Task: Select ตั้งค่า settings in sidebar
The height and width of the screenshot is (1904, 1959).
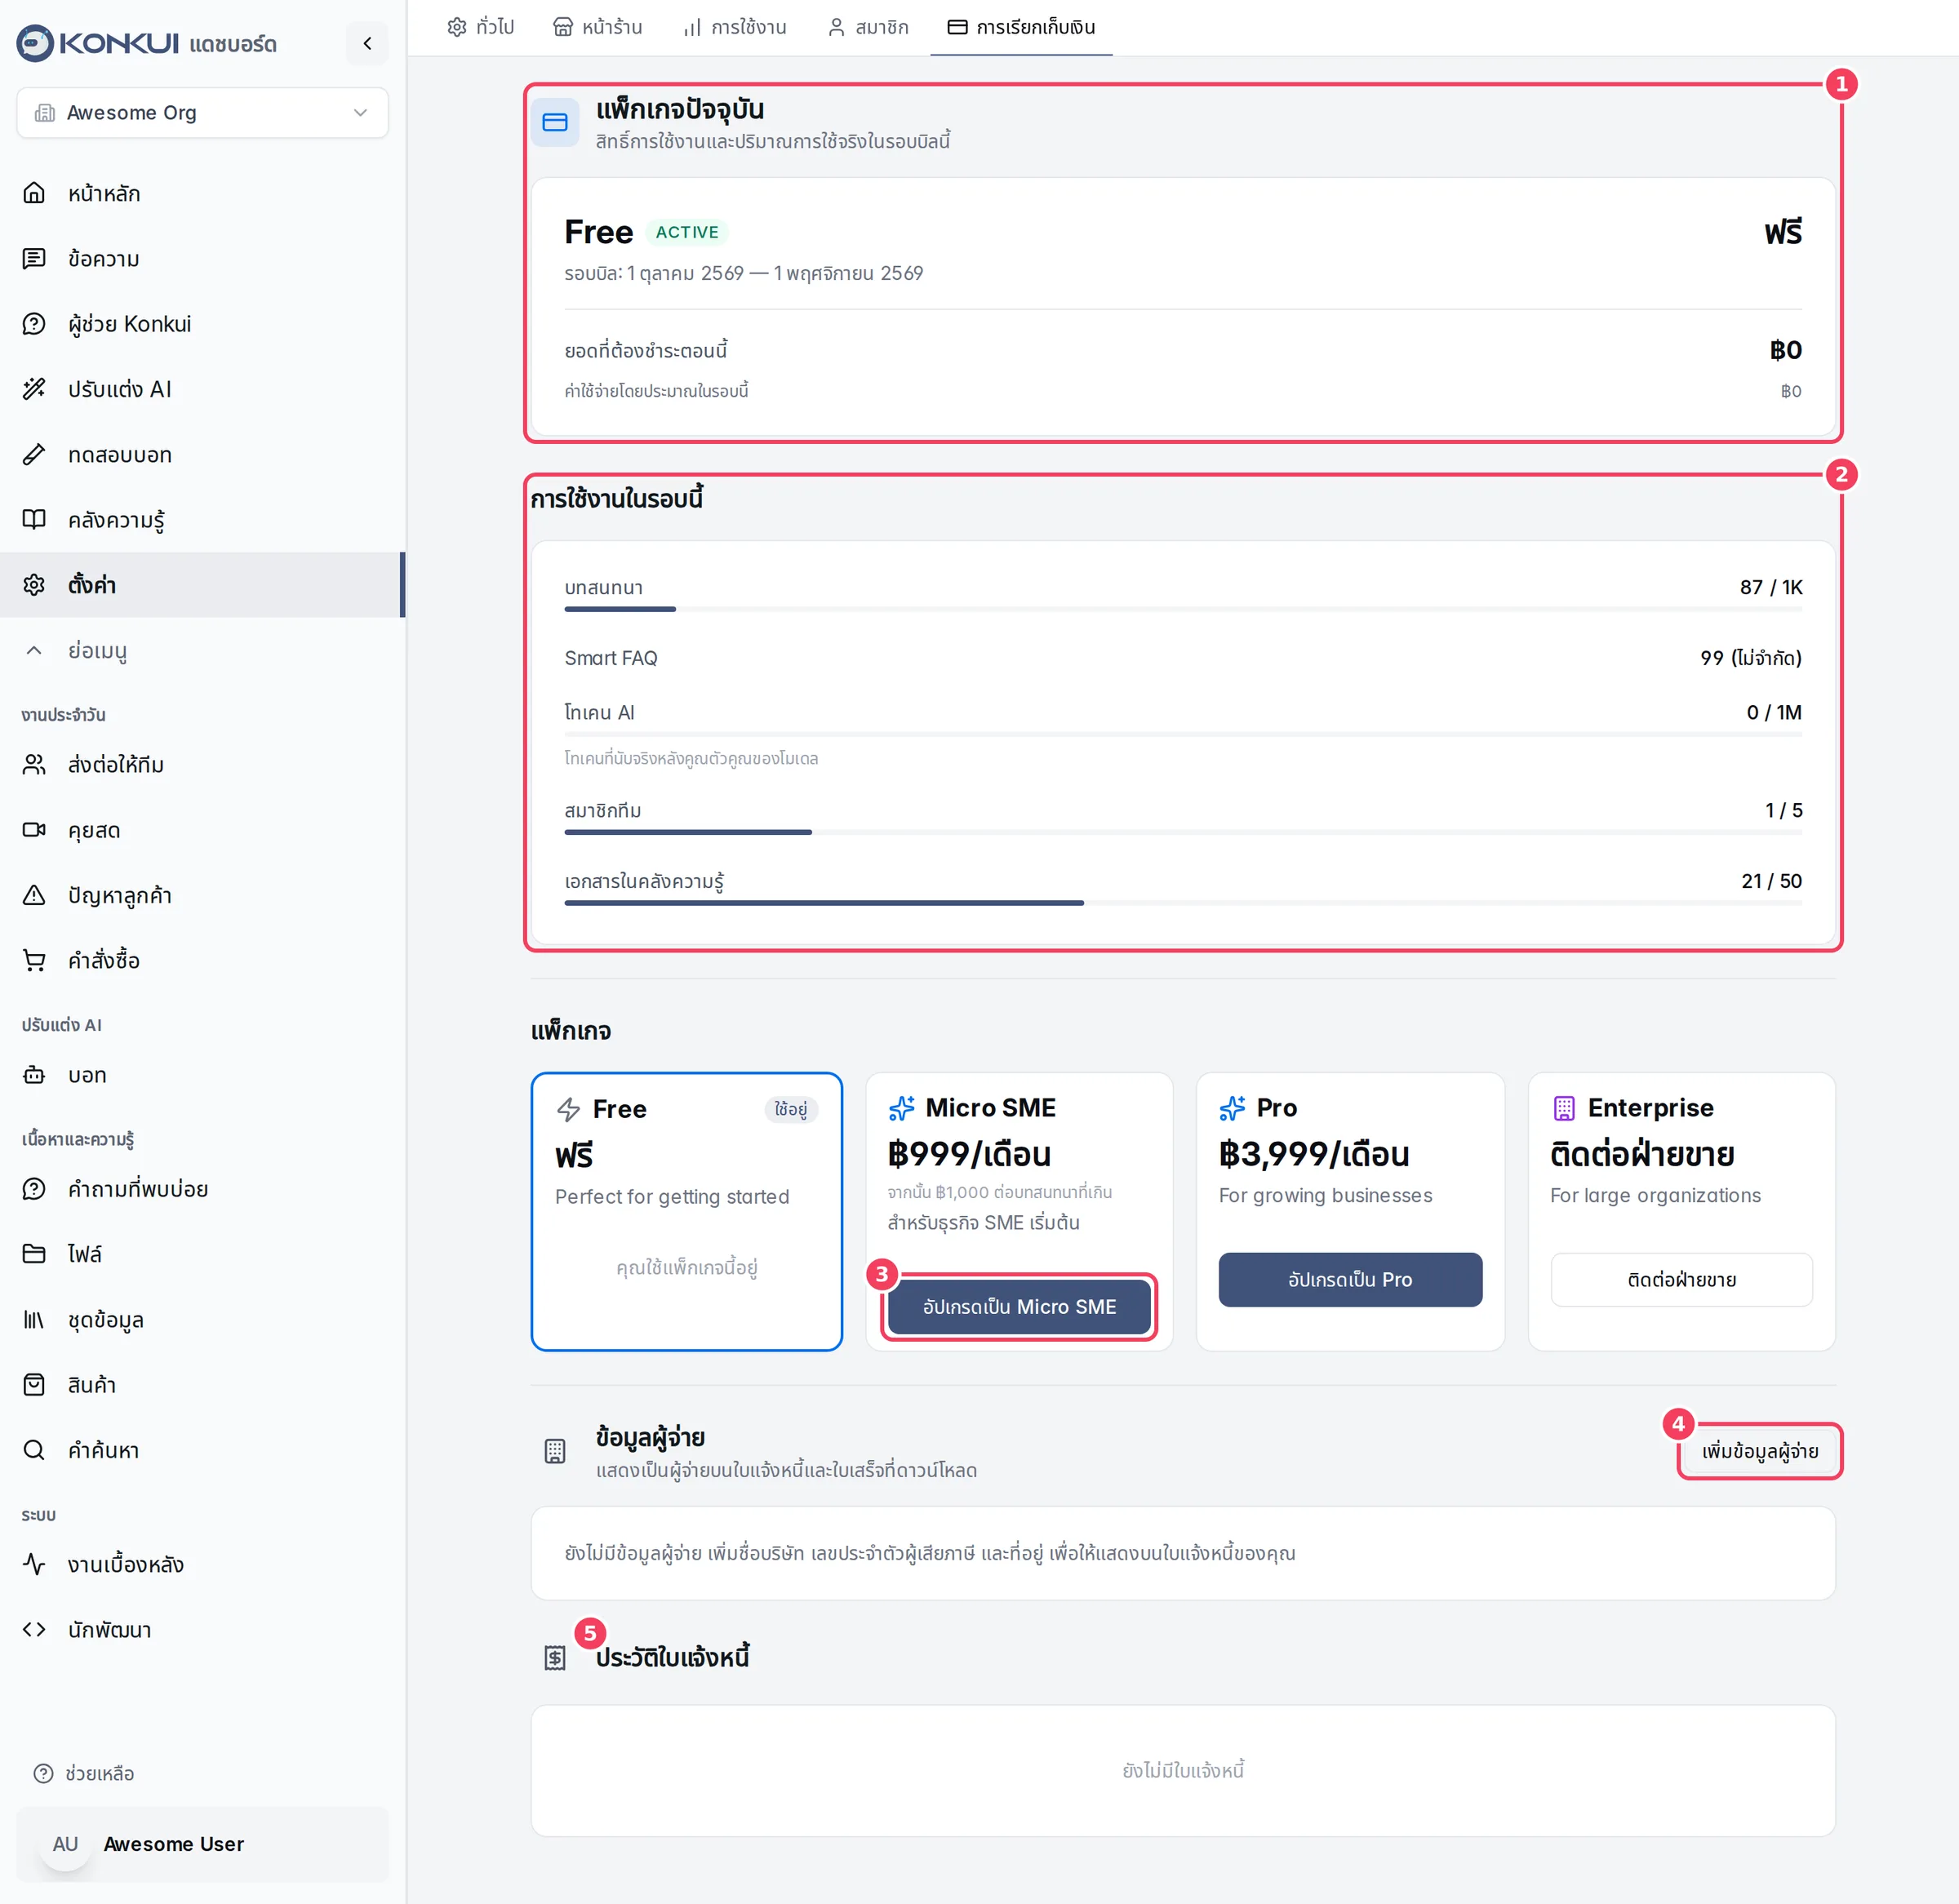Action: click(x=202, y=585)
